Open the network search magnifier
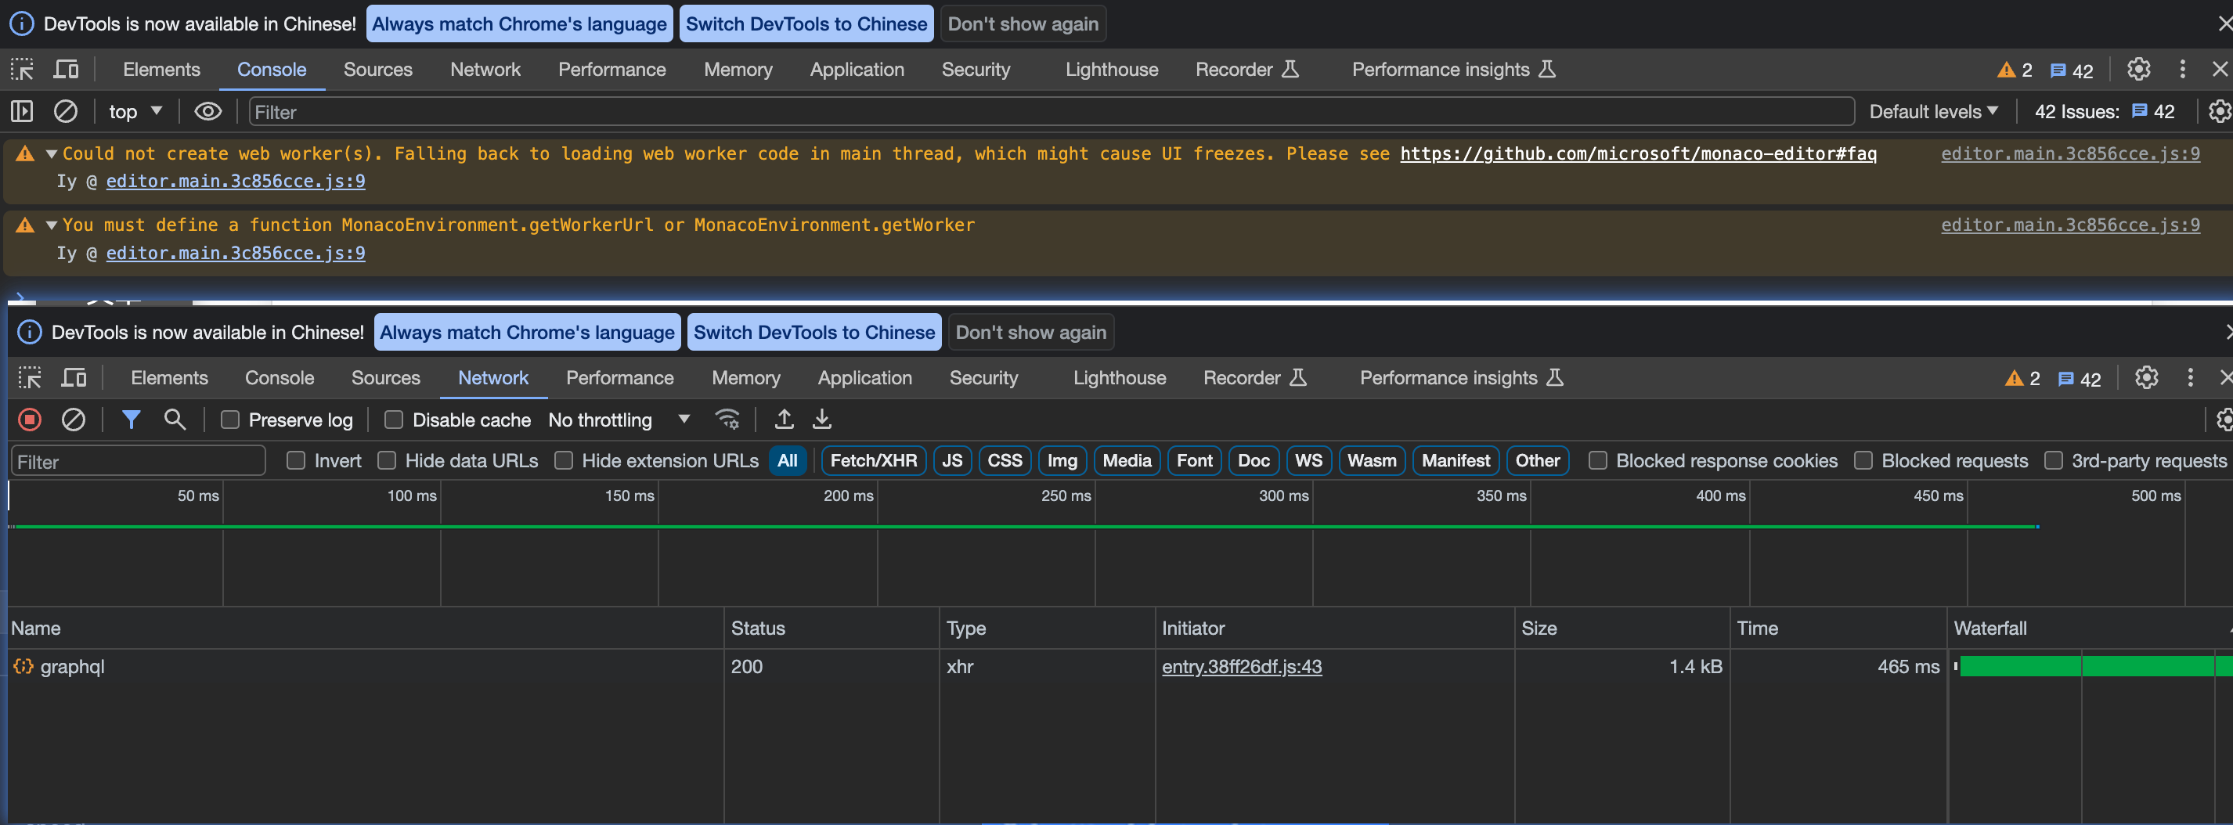Screen dimensions: 2233x825 click(175, 420)
